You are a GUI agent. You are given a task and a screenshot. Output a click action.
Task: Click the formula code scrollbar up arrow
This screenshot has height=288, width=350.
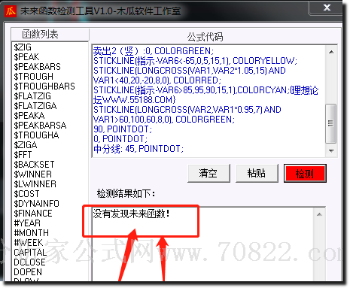pyautogui.click(x=331, y=52)
